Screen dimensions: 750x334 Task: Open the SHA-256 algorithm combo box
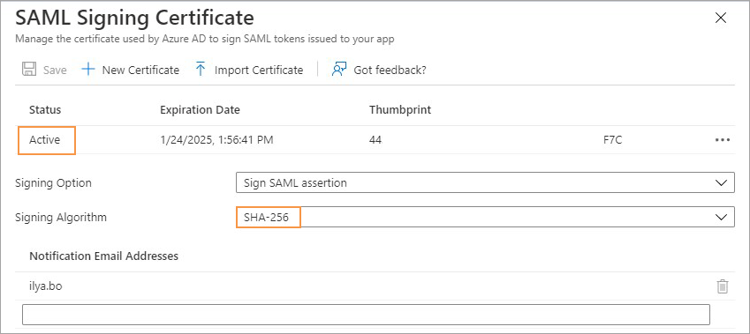point(485,217)
